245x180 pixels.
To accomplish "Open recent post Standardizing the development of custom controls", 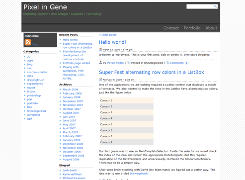I will tap(74, 55).
